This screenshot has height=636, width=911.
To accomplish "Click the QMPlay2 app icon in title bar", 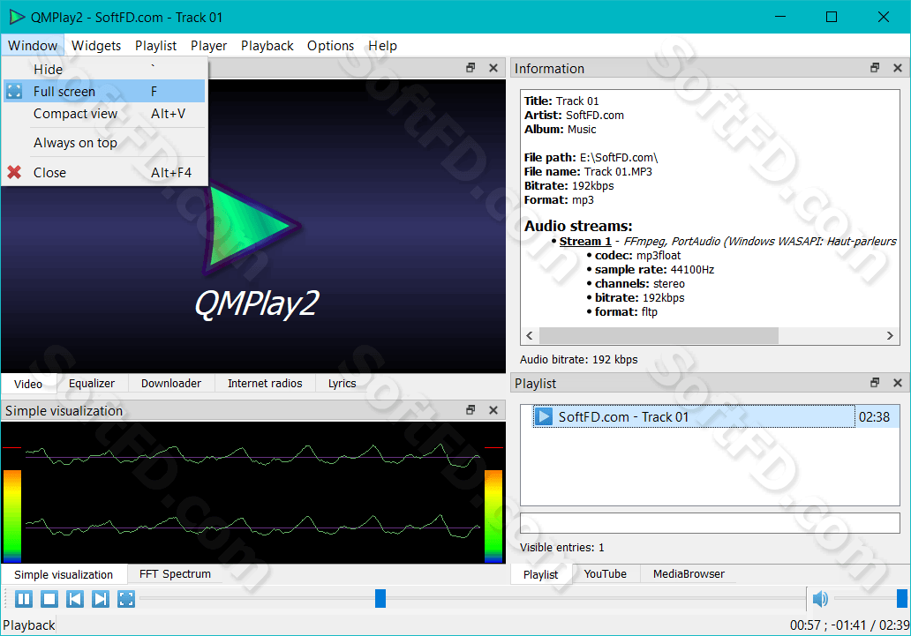I will pos(17,17).
